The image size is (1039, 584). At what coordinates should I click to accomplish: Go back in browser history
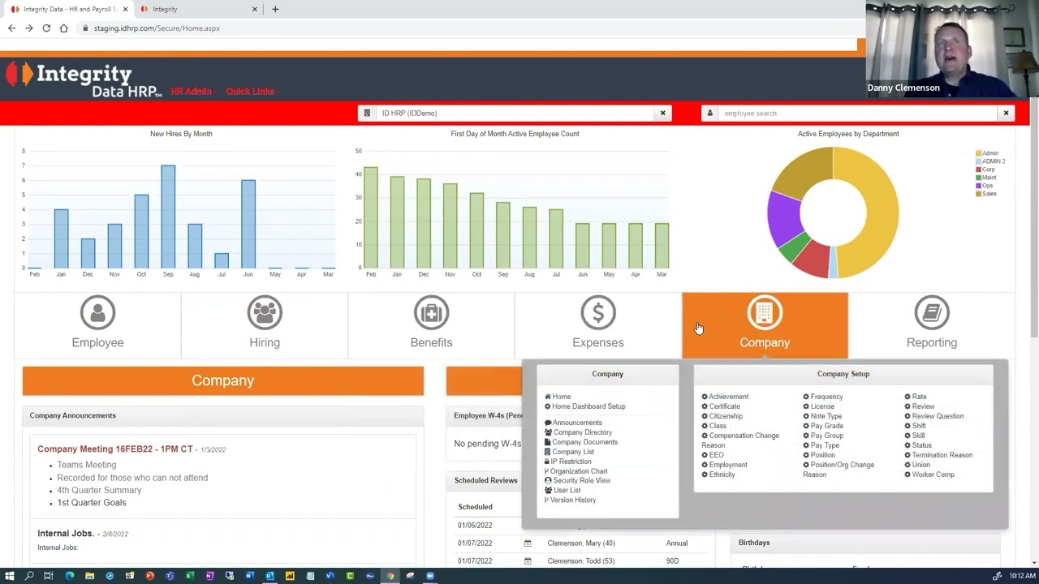(x=11, y=28)
